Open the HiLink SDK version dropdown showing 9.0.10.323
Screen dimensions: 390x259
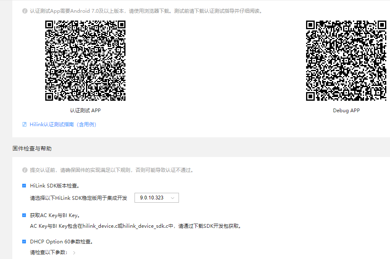pos(156,198)
